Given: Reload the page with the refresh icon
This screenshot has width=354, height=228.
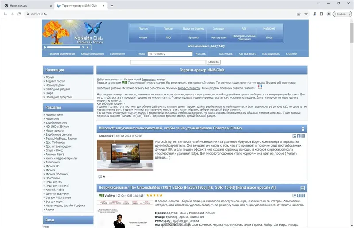Looking at the screenshot, I should click(x=19, y=14).
